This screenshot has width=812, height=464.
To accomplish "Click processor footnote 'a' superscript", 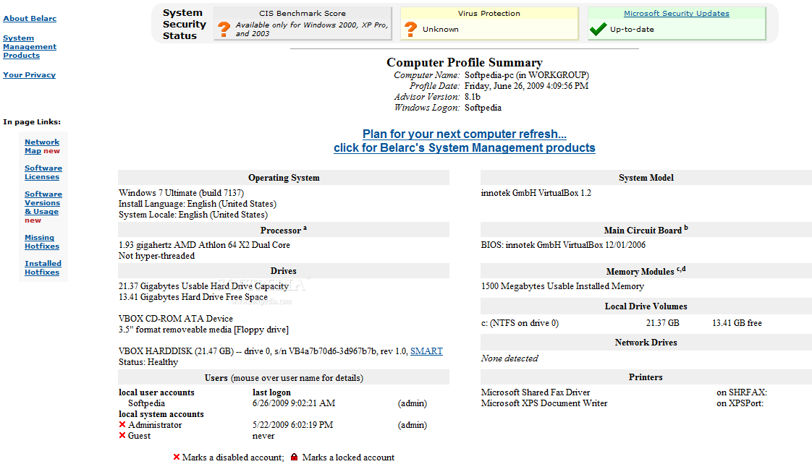I will (305, 228).
